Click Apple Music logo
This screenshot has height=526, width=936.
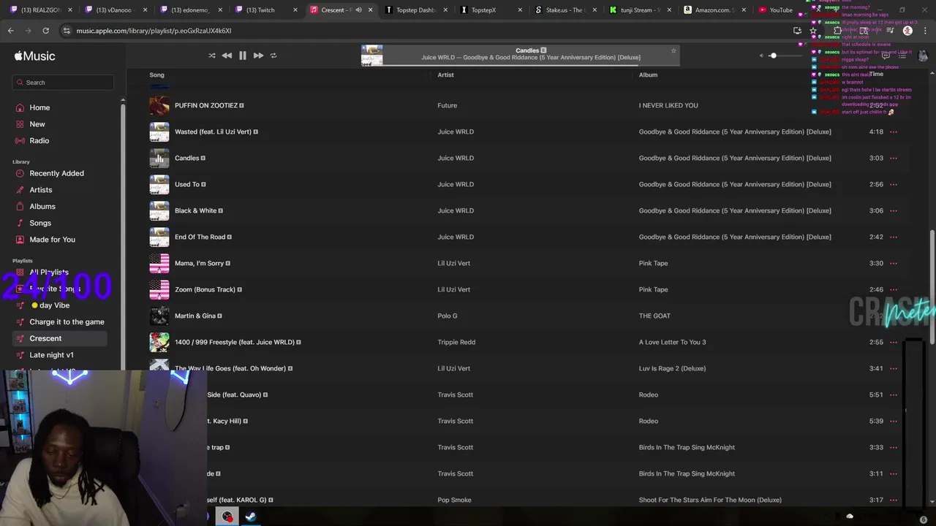tap(34, 56)
